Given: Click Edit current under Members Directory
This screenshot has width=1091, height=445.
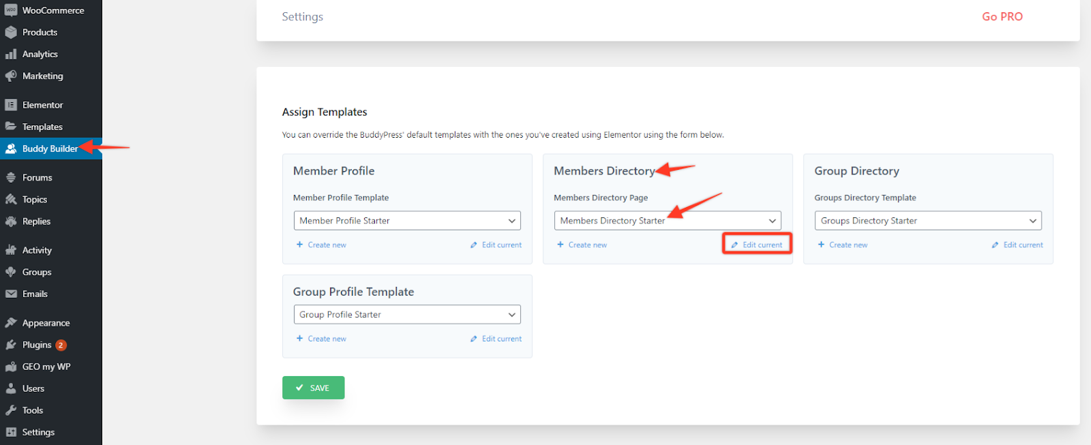Looking at the screenshot, I should pos(757,245).
